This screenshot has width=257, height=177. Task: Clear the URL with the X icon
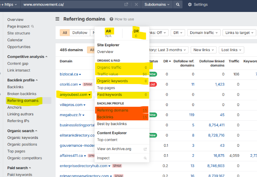click(x=136, y=4)
